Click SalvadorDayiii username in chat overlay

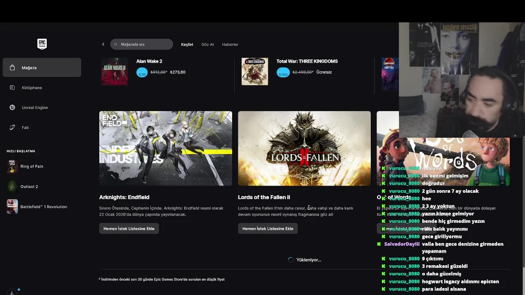click(402, 244)
